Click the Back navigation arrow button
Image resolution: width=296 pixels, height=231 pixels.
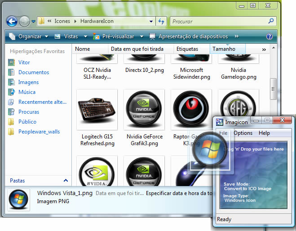[x=12, y=21]
